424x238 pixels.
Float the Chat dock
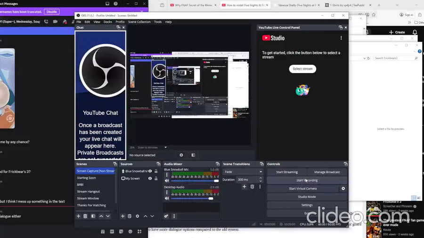coord(118,28)
